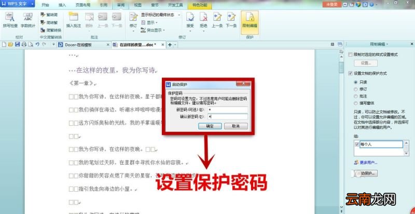Click the open folder icon in quick toolbar
Viewport: 415px width, 214px height.
click(10, 45)
